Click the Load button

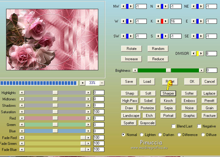tap(147, 82)
